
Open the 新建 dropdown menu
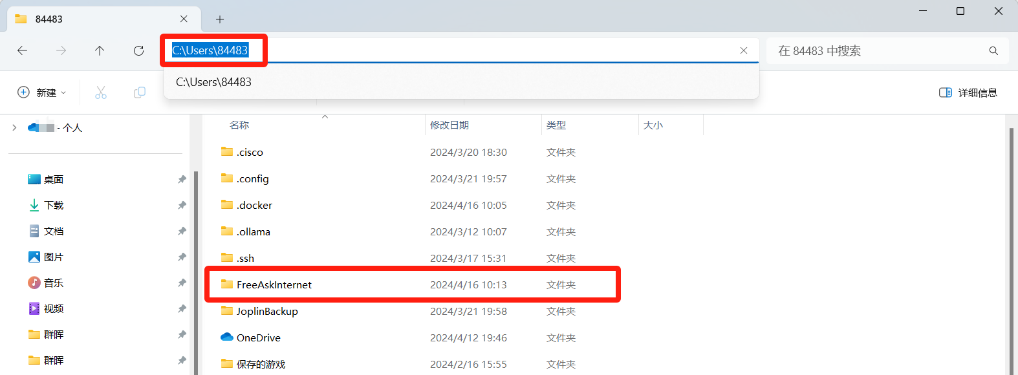pos(42,92)
